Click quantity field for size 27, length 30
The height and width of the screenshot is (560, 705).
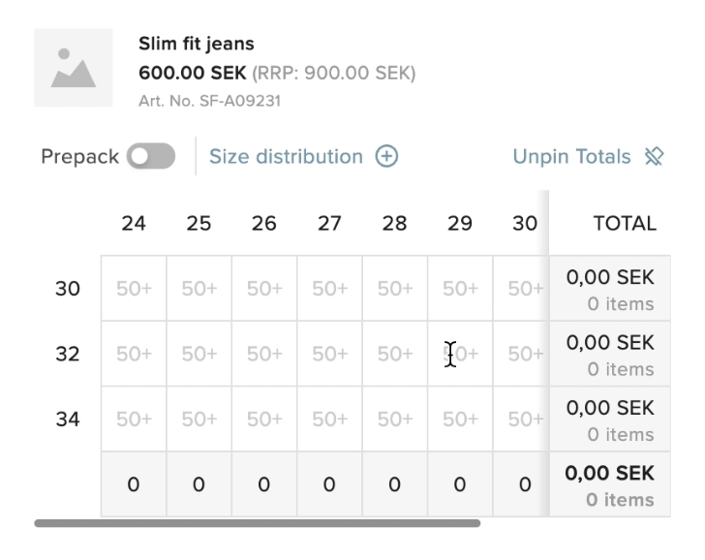pyautogui.click(x=329, y=289)
